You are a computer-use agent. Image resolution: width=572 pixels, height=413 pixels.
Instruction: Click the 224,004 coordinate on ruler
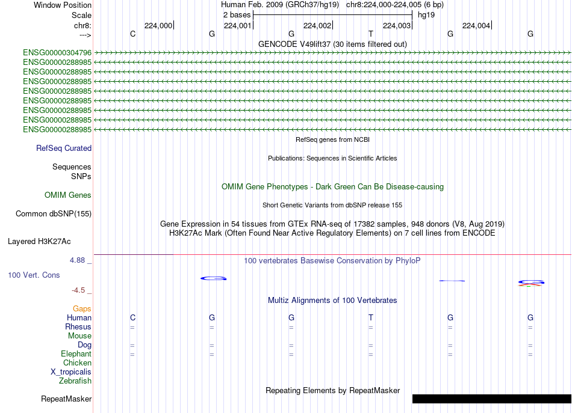click(476, 25)
